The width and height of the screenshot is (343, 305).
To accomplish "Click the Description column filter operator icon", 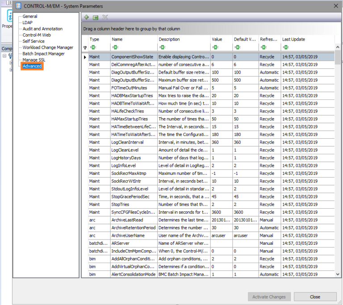I will (x=162, y=47).
